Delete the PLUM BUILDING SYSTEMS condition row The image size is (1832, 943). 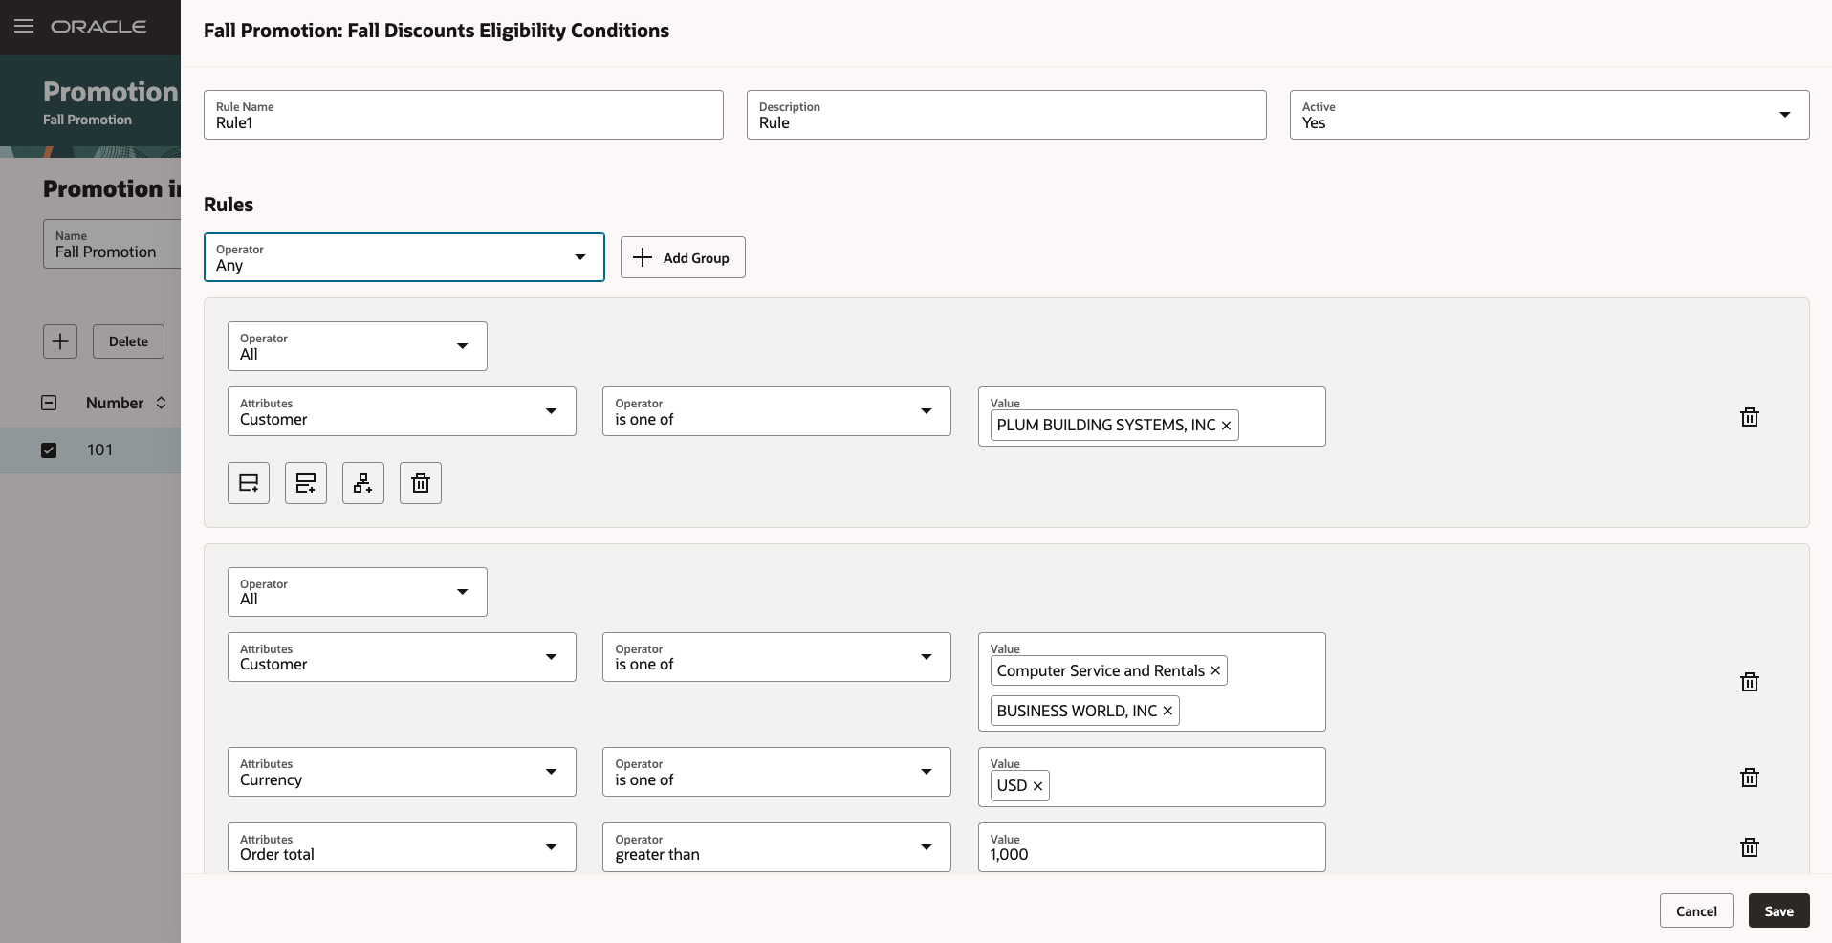point(1749,417)
